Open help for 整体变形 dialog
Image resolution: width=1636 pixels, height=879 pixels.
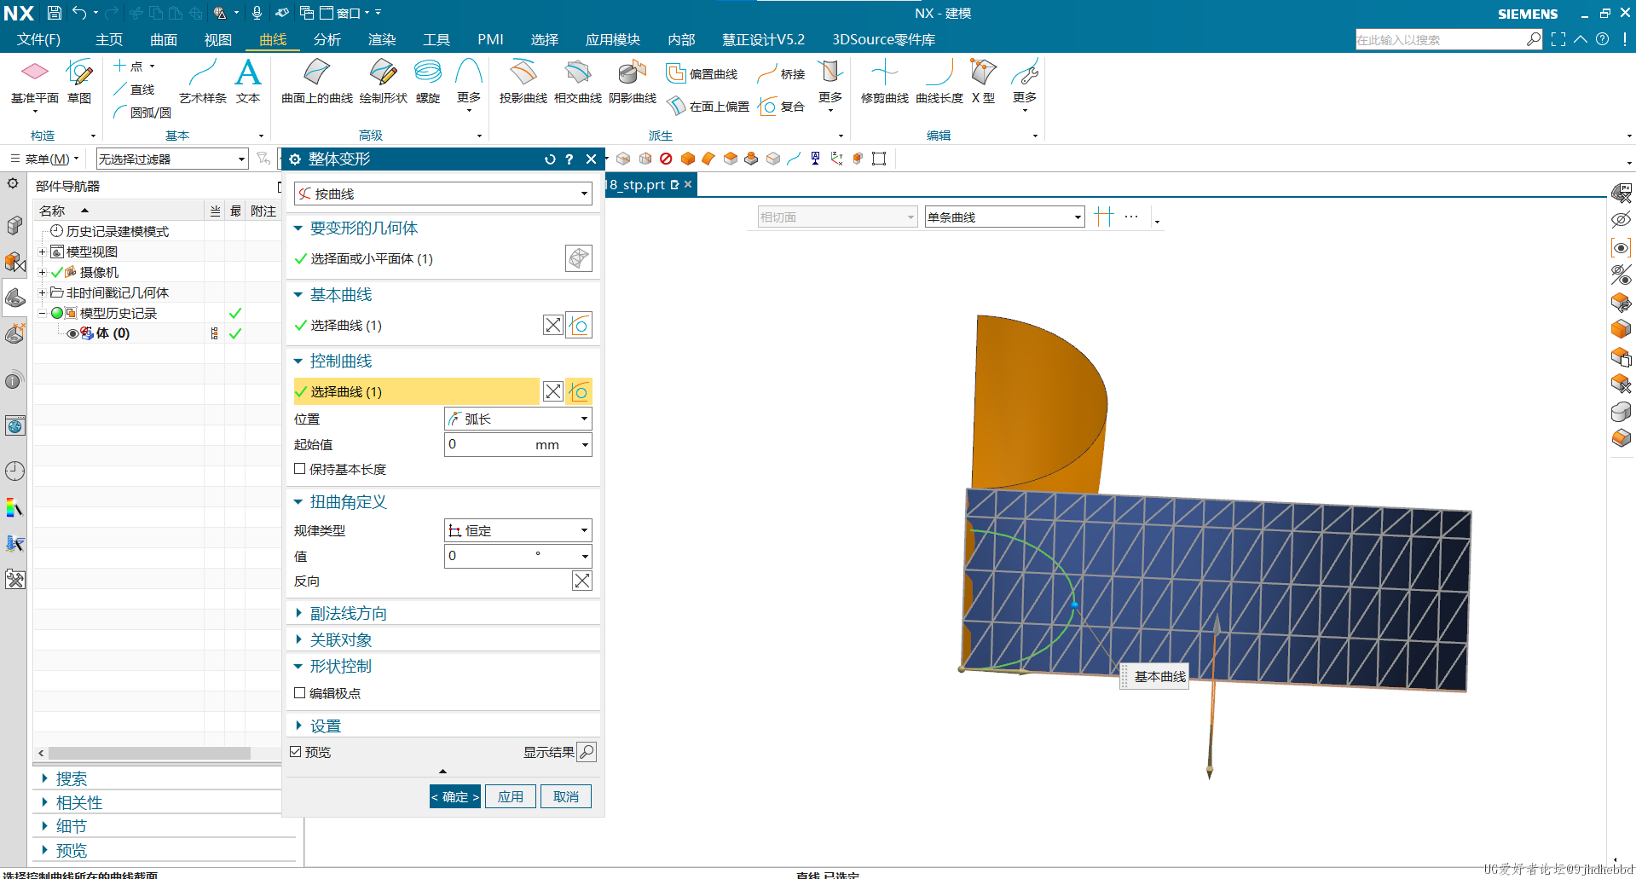pos(569,159)
